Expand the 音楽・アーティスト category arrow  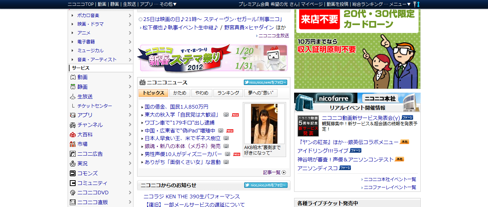pos(130,60)
